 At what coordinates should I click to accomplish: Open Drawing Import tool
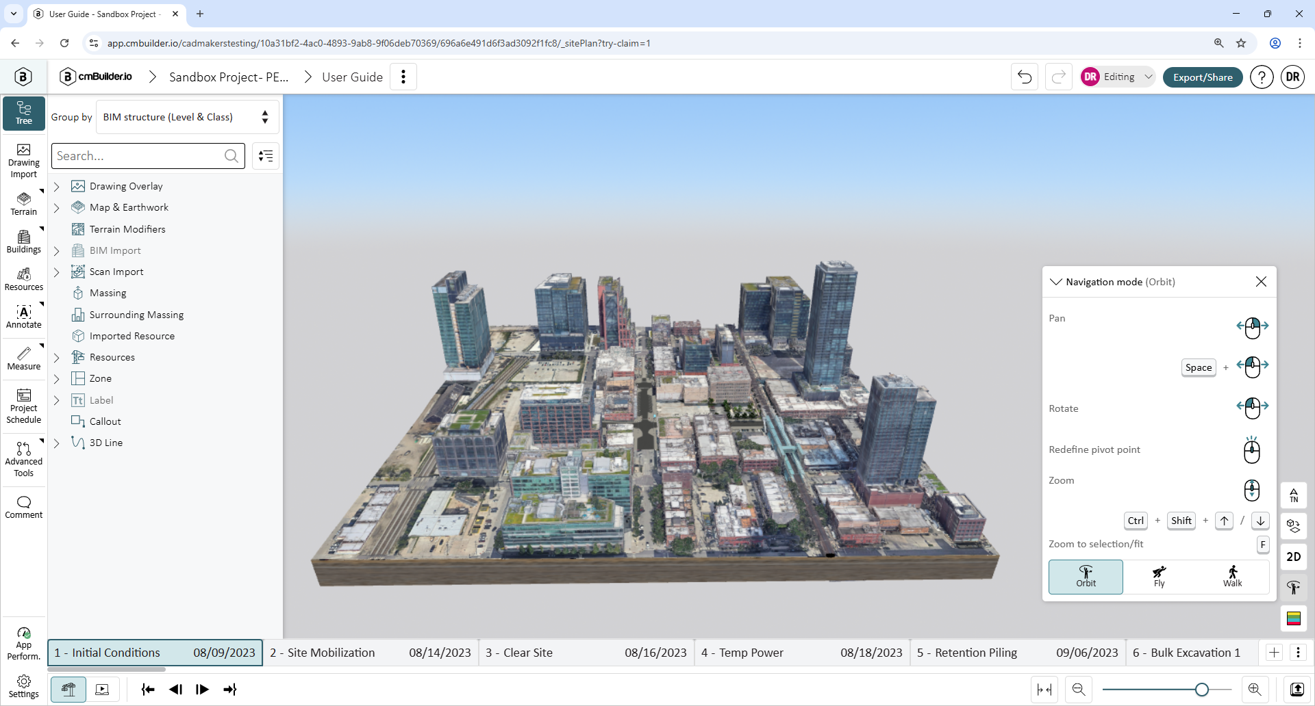pyautogui.click(x=24, y=161)
